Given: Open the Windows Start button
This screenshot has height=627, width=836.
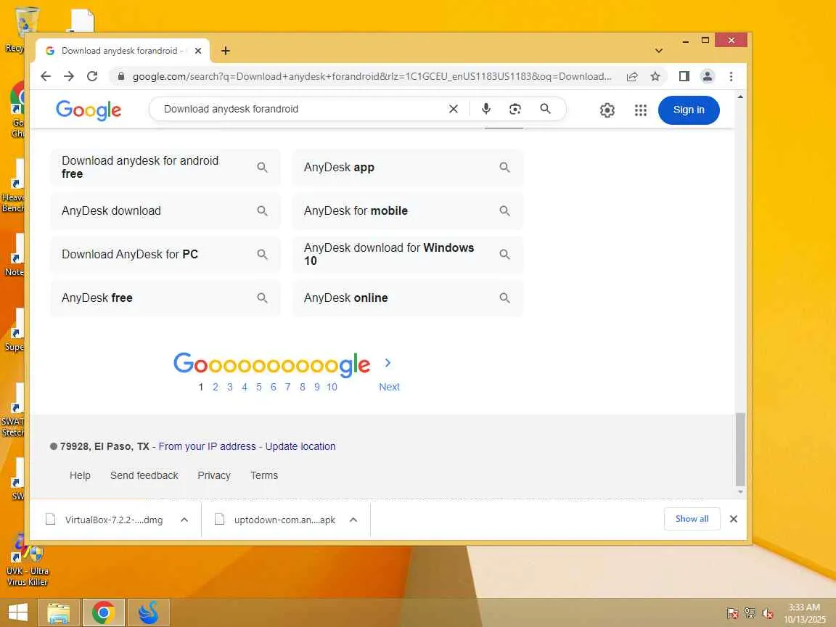Looking at the screenshot, I should point(18,612).
